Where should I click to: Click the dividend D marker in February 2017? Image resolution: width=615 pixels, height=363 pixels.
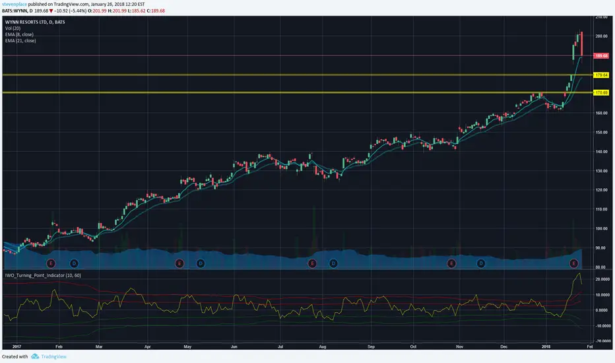point(74,263)
